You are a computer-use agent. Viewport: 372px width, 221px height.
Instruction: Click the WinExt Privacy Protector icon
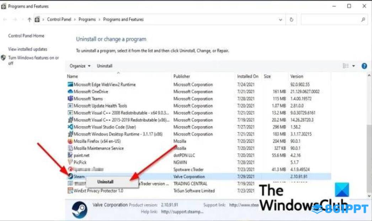[70, 191]
